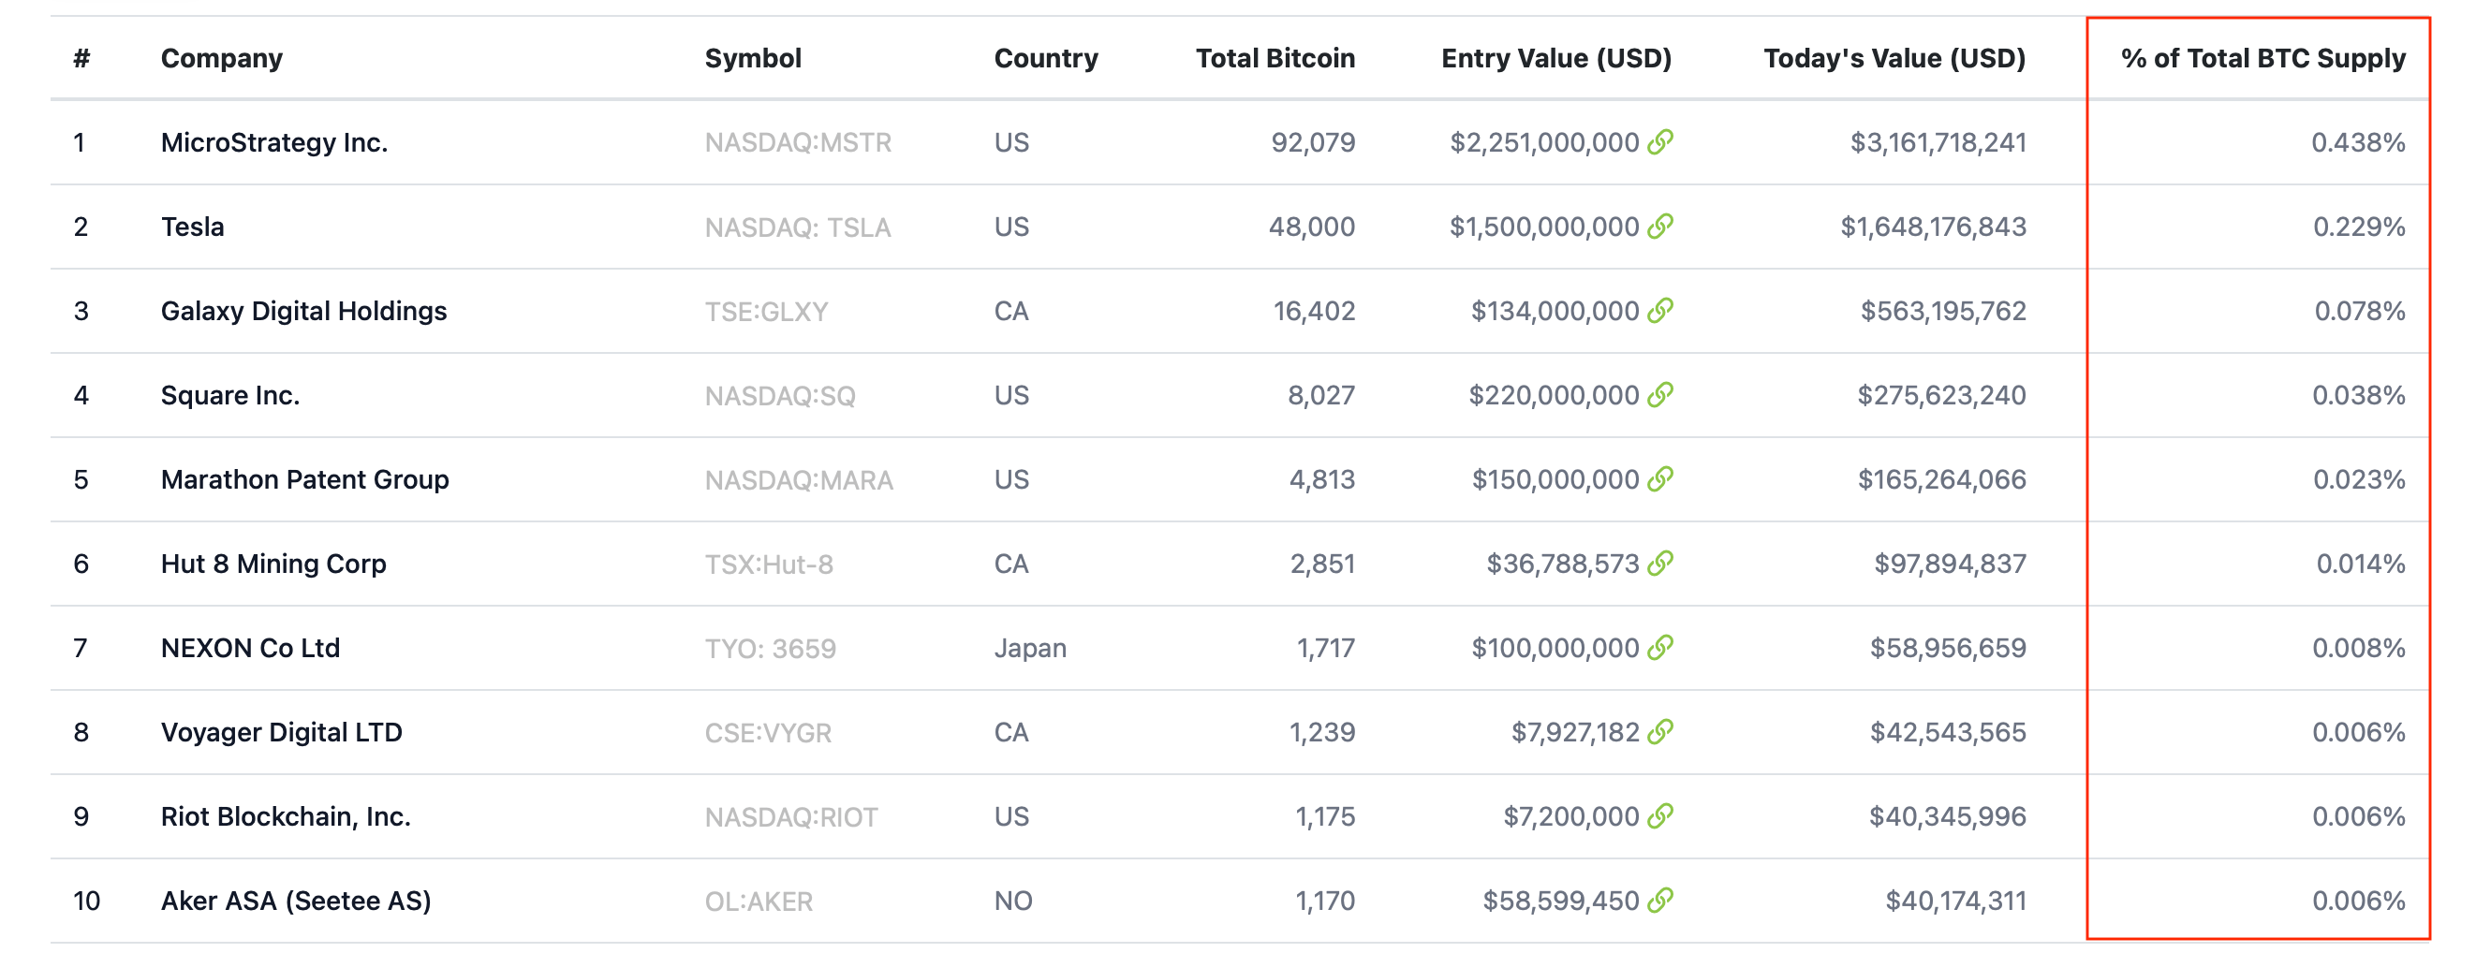This screenshot has width=2476, height=953.
Task: Open link icon beside Voyager's $7,927,182
Action: 1660,732
